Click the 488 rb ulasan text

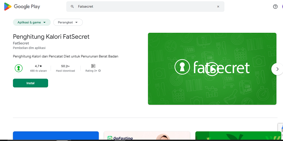(38, 71)
